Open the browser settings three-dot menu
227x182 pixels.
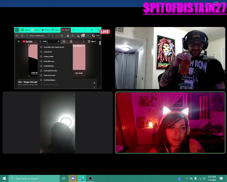pos(88,36)
